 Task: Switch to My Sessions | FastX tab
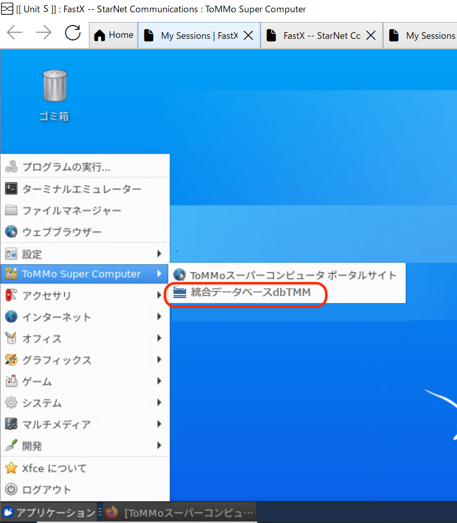click(x=199, y=35)
